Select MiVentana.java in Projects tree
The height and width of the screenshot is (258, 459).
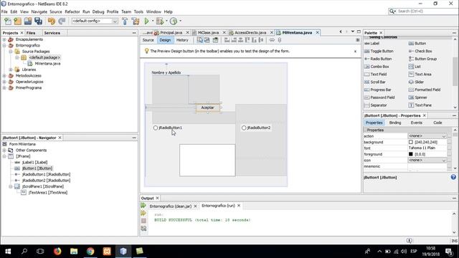(x=47, y=64)
